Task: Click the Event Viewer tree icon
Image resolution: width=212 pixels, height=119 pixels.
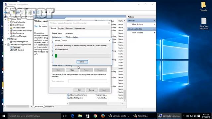Action: pos(11,25)
